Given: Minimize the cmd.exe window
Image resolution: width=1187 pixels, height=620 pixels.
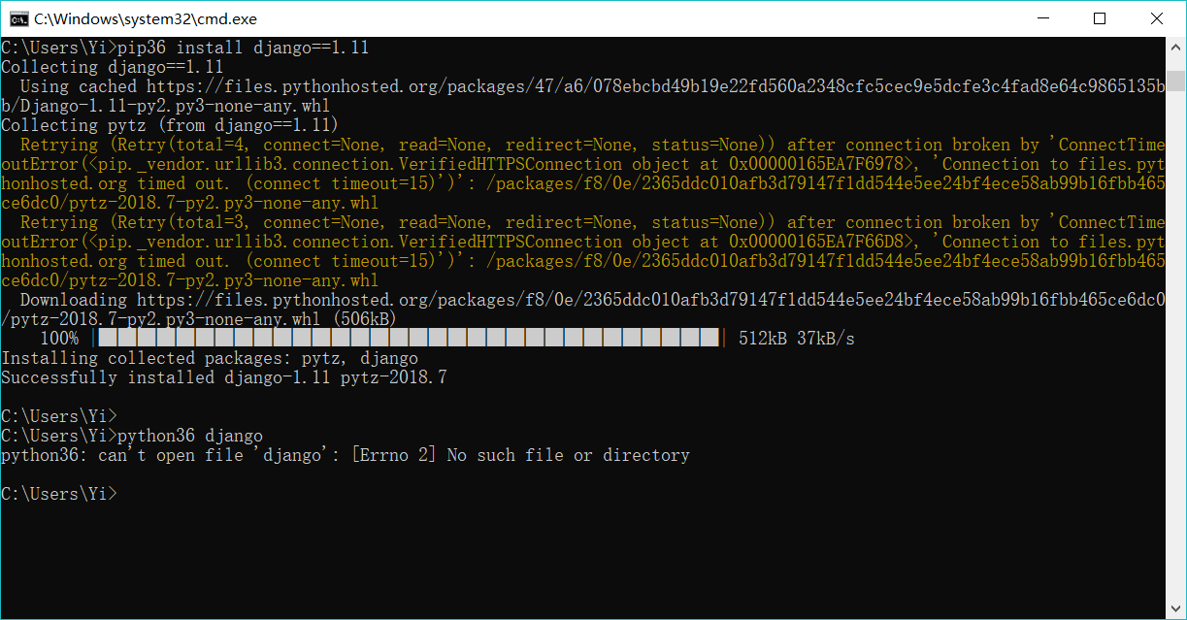Looking at the screenshot, I should 1042,18.
